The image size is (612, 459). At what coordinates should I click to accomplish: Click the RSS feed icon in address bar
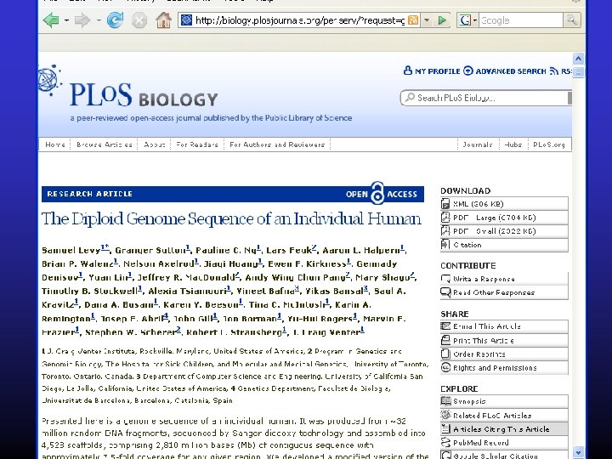click(x=412, y=20)
